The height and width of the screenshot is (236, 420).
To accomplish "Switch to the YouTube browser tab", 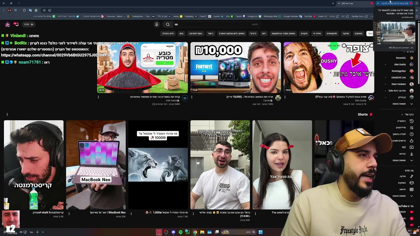I will pos(356,3).
